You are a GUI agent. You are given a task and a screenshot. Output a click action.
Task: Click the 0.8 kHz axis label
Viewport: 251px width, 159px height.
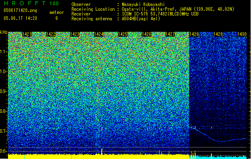(x=4, y=111)
